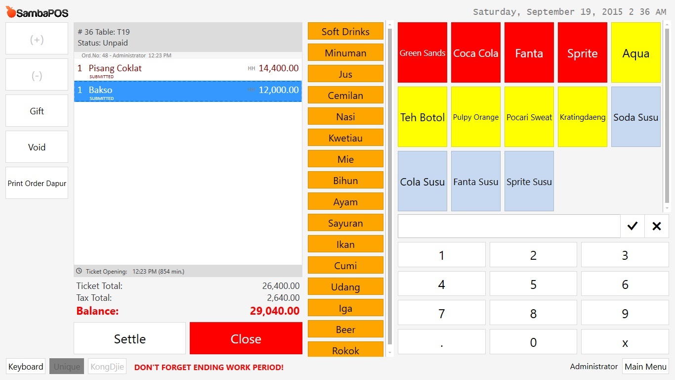
Task: Close the current ticket
Action: tap(246, 338)
